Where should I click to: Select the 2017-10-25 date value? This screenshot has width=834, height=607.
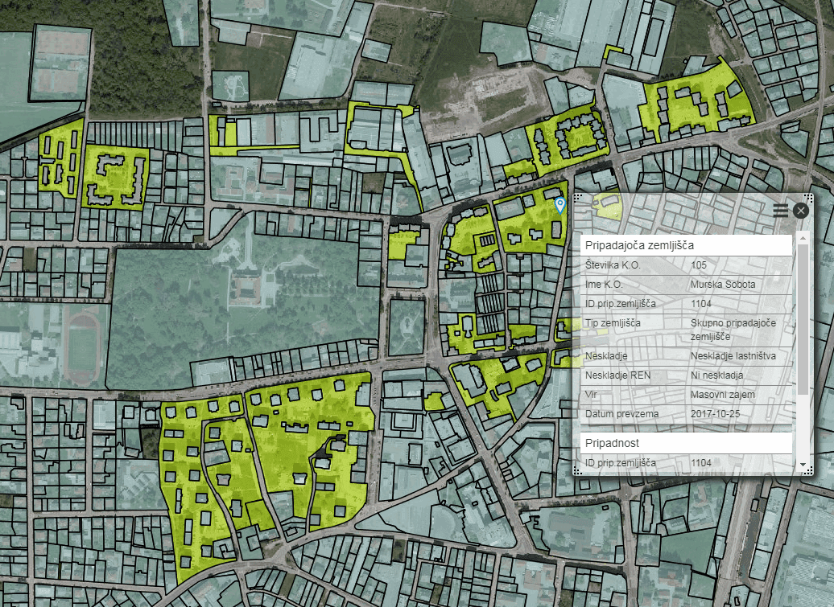pos(716,414)
